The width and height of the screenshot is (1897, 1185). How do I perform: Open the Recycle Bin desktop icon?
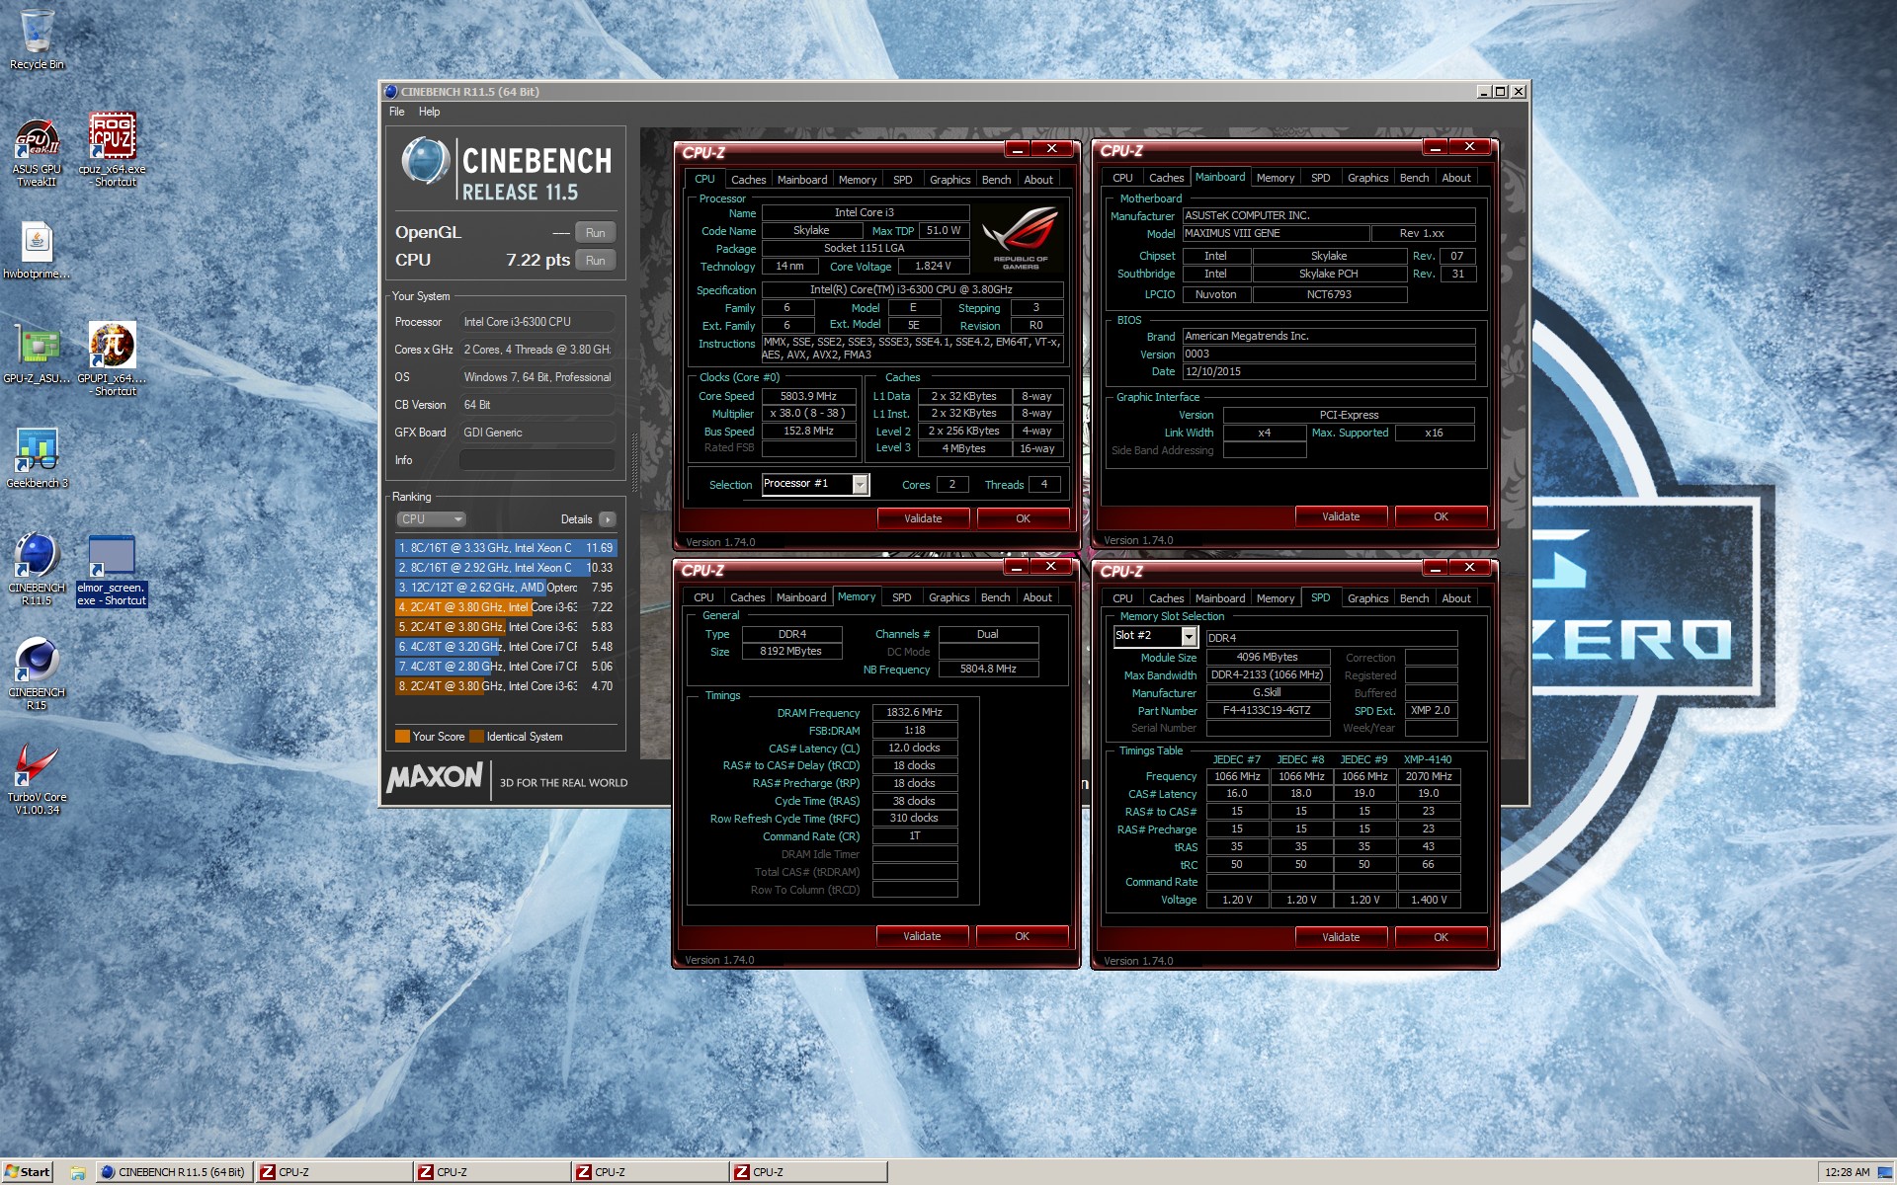tap(37, 39)
